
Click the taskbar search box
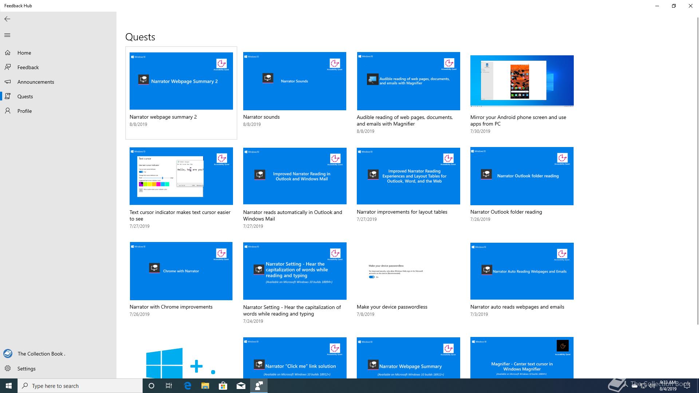[x=80, y=386]
